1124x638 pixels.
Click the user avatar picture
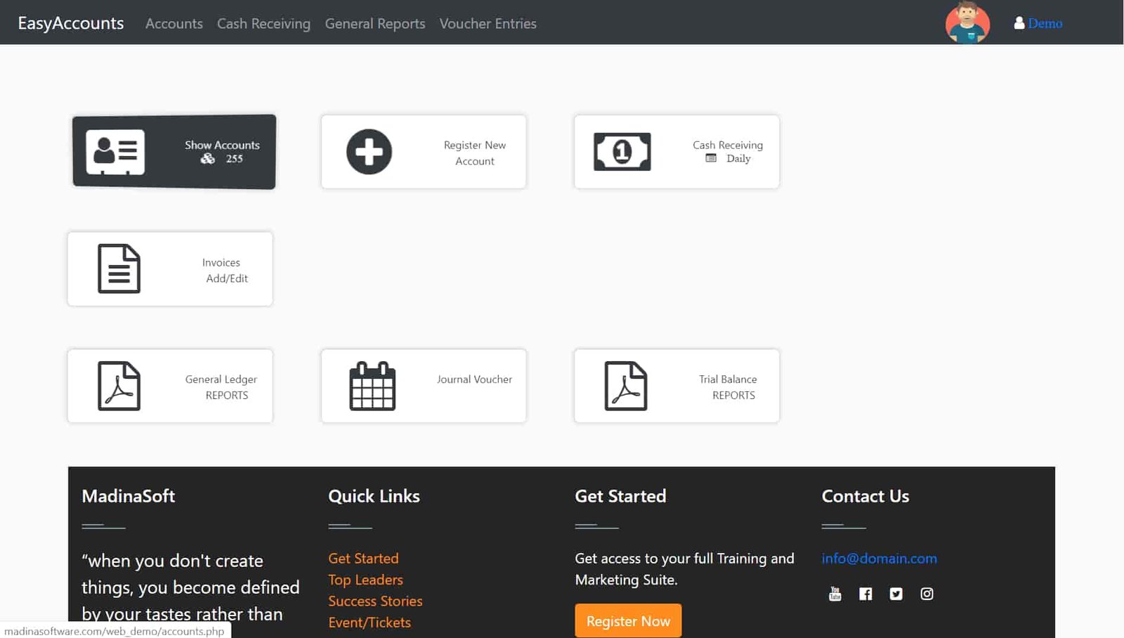[x=967, y=22]
